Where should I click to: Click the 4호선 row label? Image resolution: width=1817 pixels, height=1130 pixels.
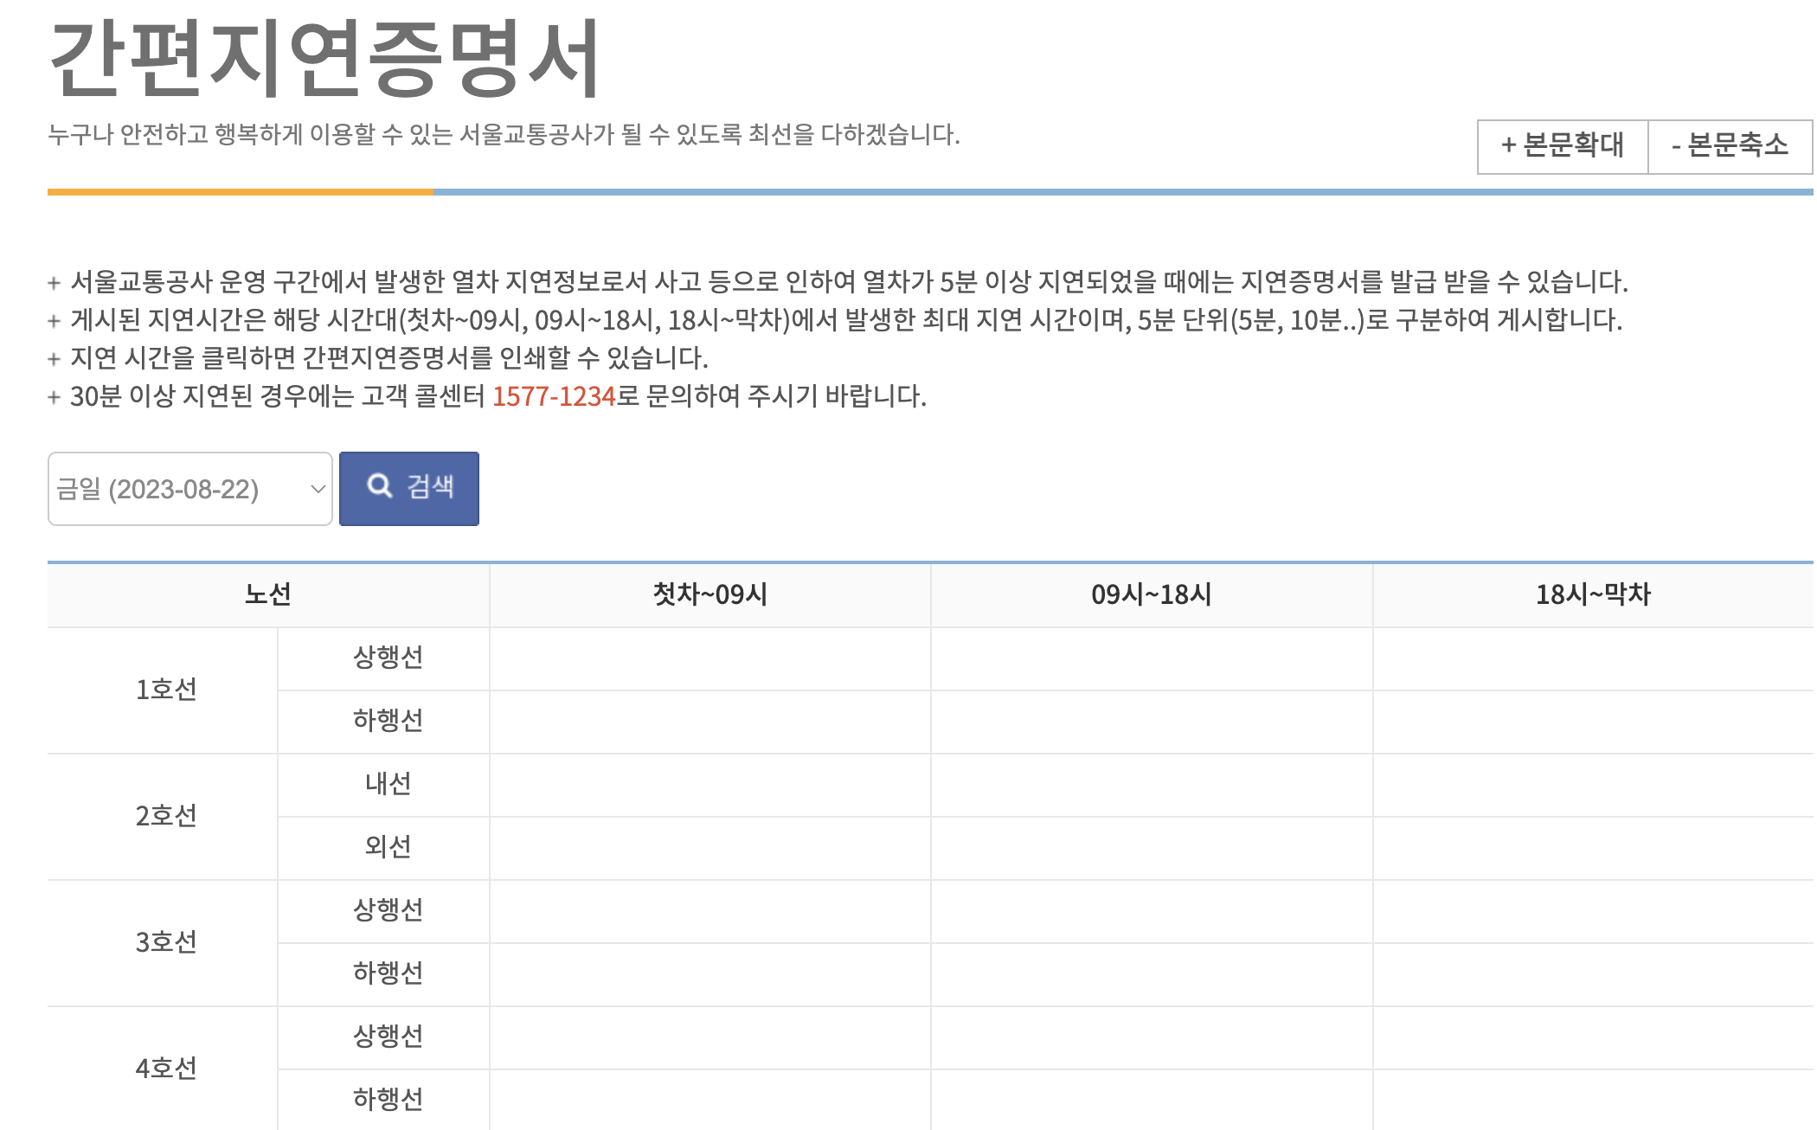click(x=165, y=1069)
